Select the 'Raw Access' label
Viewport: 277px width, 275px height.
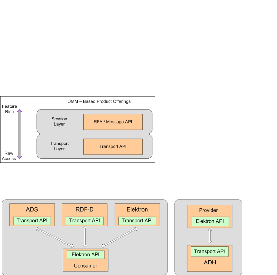pyautogui.click(x=9, y=156)
